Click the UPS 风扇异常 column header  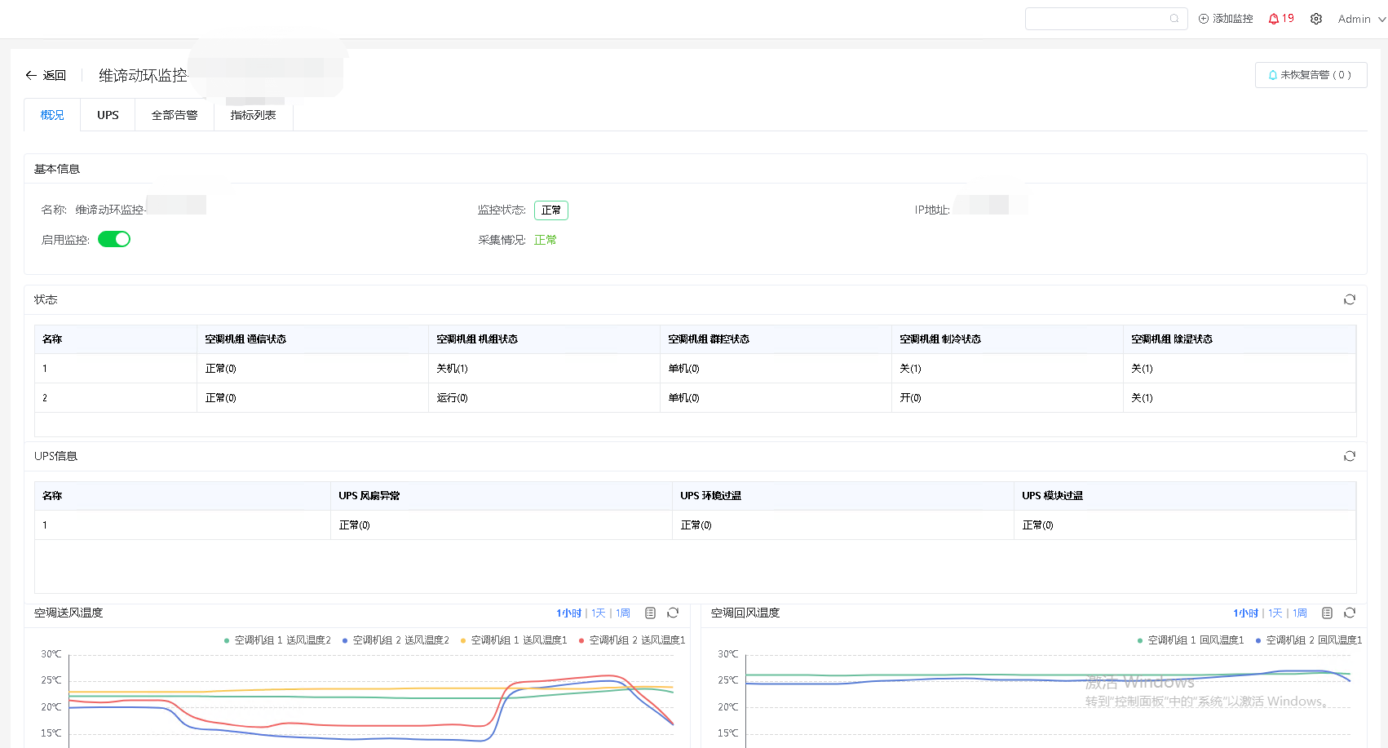tap(501, 496)
